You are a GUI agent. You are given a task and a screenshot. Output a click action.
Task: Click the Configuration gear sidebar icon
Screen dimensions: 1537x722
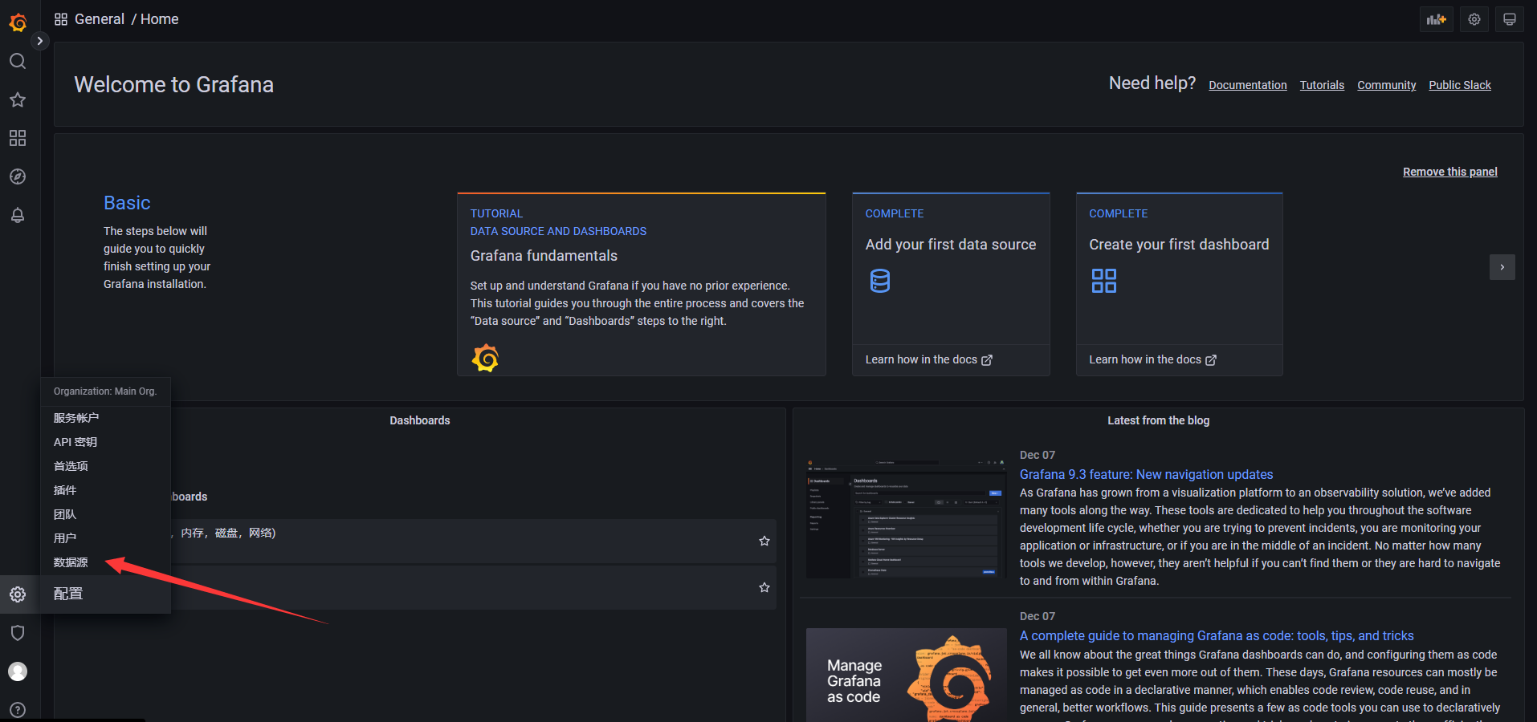pyautogui.click(x=18, y=594)
